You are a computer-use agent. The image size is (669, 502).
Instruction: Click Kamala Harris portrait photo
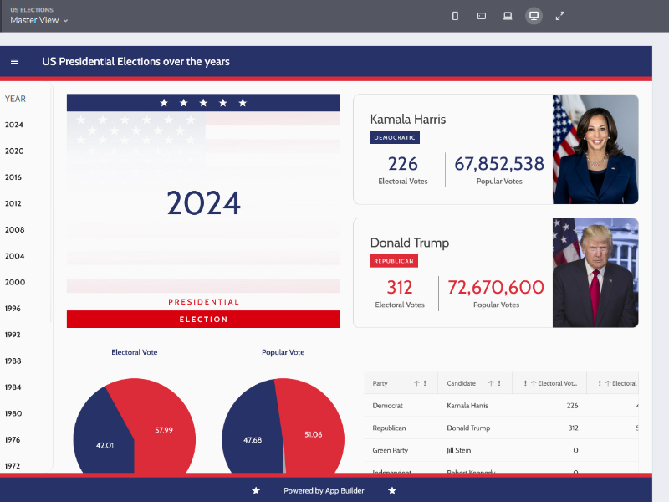(x=595, y=149)
